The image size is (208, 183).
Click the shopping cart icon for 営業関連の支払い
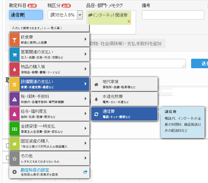14,54
